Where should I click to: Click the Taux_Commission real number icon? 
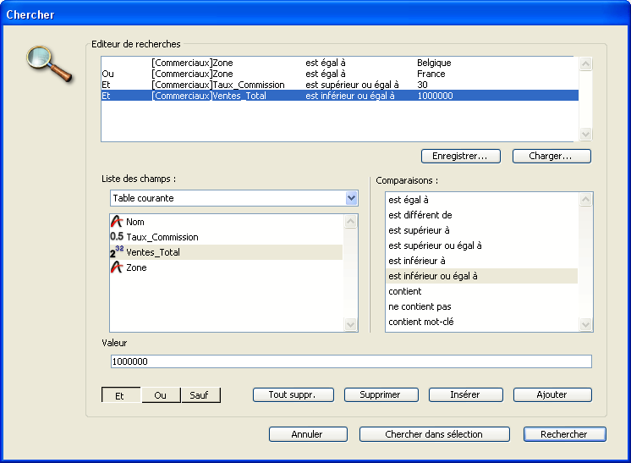pos(117,237)
